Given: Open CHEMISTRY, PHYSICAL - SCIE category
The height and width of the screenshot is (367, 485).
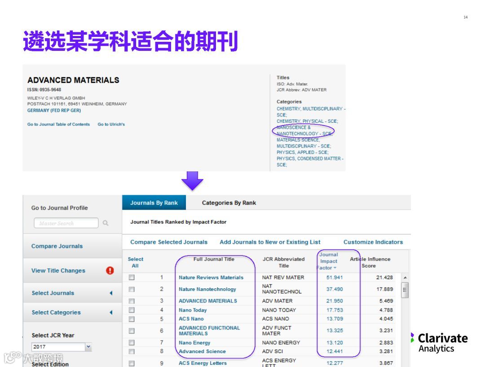Looking at the screenshot, I should (307, 121).
